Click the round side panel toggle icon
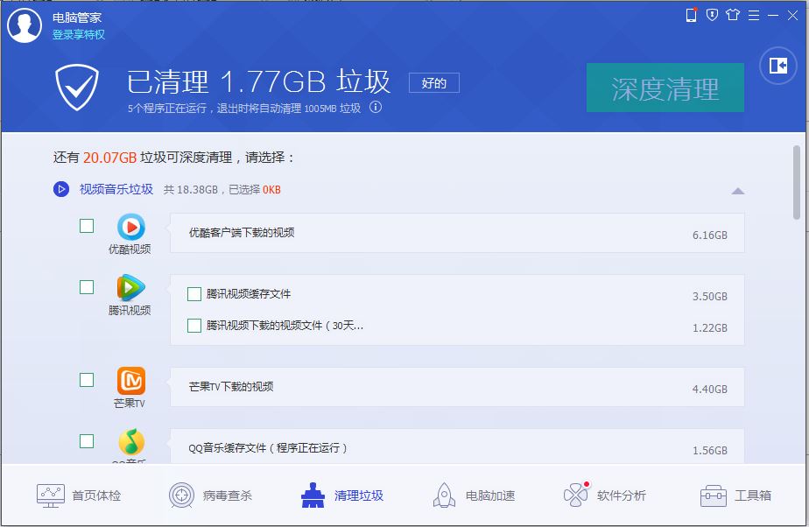 click(778, 66)
